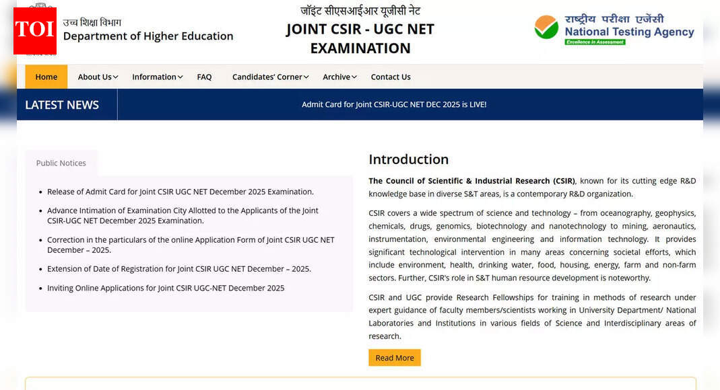Screen dimensions: 720x390
Task: Open the FAQ page
Action: [x=204, y=77]
